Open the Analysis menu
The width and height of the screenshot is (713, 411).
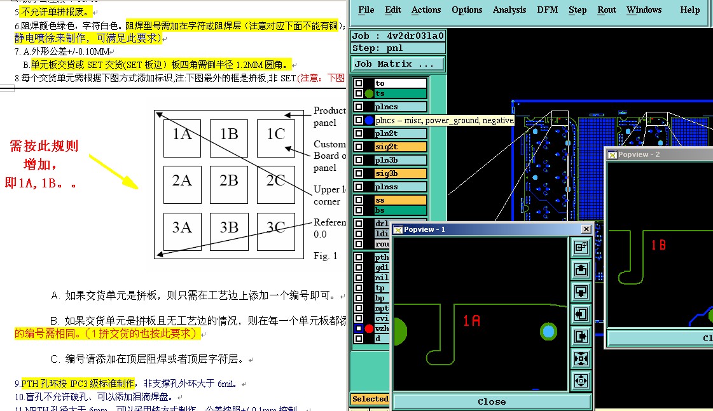coord(509,10)
